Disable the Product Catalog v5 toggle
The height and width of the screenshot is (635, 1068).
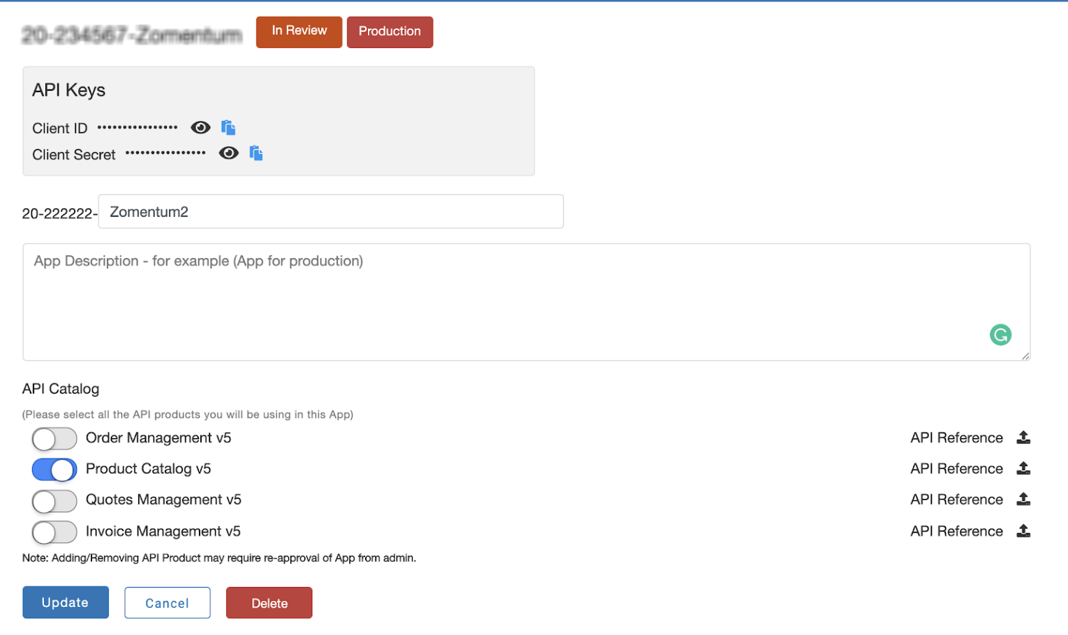coord(54,469)
